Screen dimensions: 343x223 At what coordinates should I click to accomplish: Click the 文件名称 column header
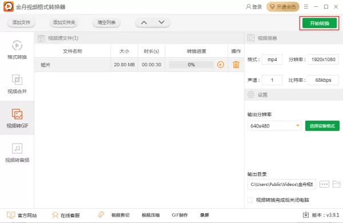73,51
